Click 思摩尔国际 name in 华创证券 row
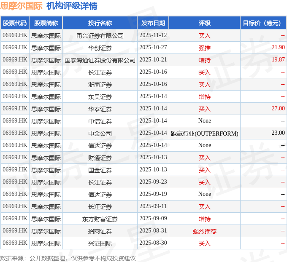The image size is (287, 262). pyautogui.click(x=46, y=48)
